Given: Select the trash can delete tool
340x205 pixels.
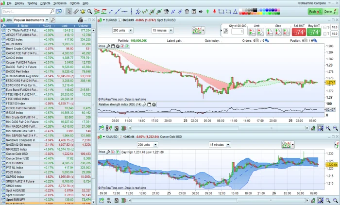Looking at the screenshot, I should pos(186,11).
